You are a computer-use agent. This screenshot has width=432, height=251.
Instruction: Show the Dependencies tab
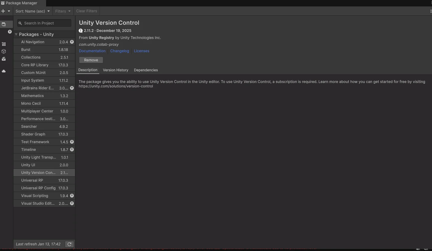[146, 70]
